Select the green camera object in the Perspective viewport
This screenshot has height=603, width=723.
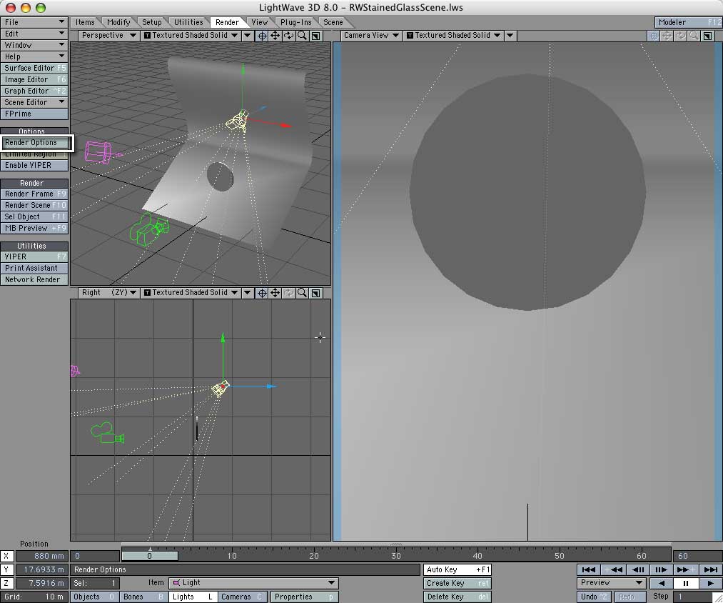tap(148, 229)
